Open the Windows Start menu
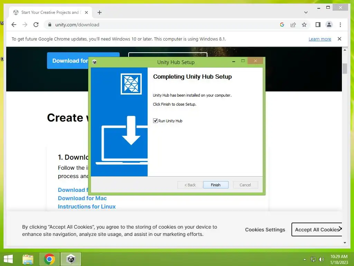The width and height of the screenshot is (354, 266). (8, 259)
